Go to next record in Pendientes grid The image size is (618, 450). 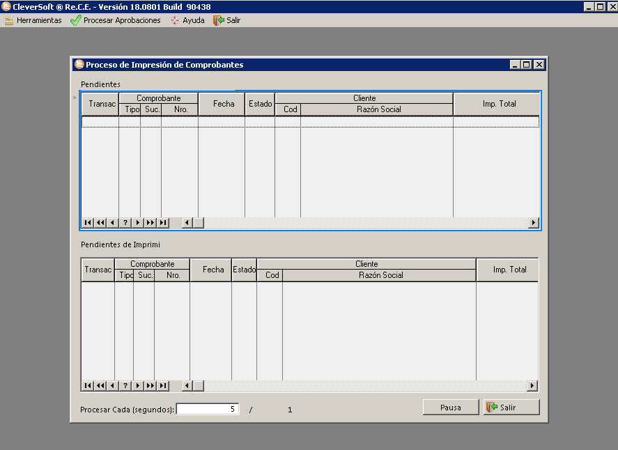[x=138, y=223]
